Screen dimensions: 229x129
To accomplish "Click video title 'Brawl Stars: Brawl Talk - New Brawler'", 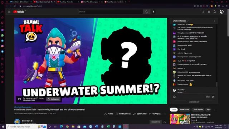I will [49, 110].
